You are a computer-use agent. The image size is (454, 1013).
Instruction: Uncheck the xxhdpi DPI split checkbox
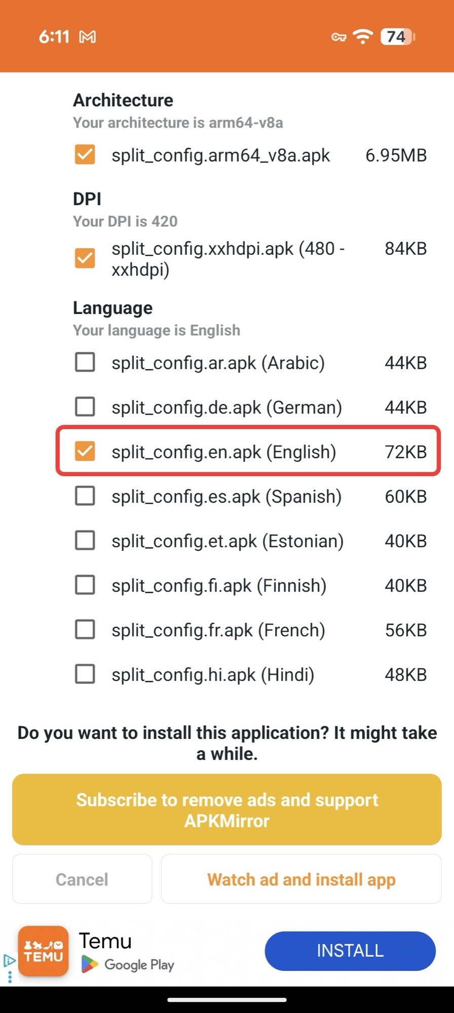point(85,258)
